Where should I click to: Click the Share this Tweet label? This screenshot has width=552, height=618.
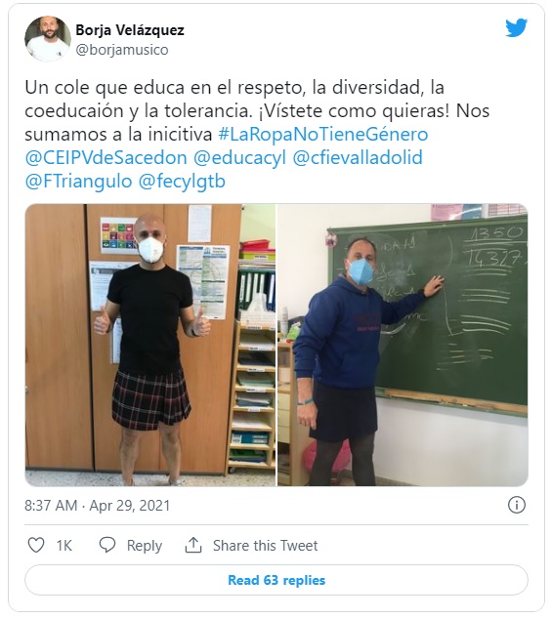tap(265, 546)
